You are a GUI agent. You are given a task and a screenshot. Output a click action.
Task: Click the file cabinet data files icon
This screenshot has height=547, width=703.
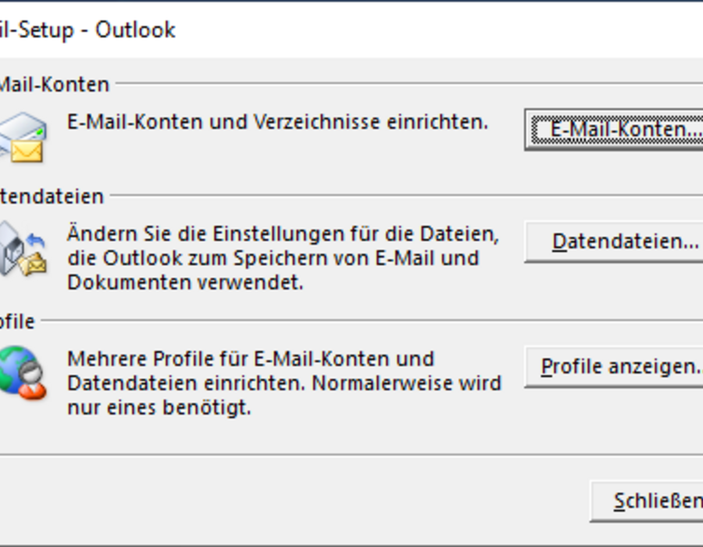click(x=23, y=248)
